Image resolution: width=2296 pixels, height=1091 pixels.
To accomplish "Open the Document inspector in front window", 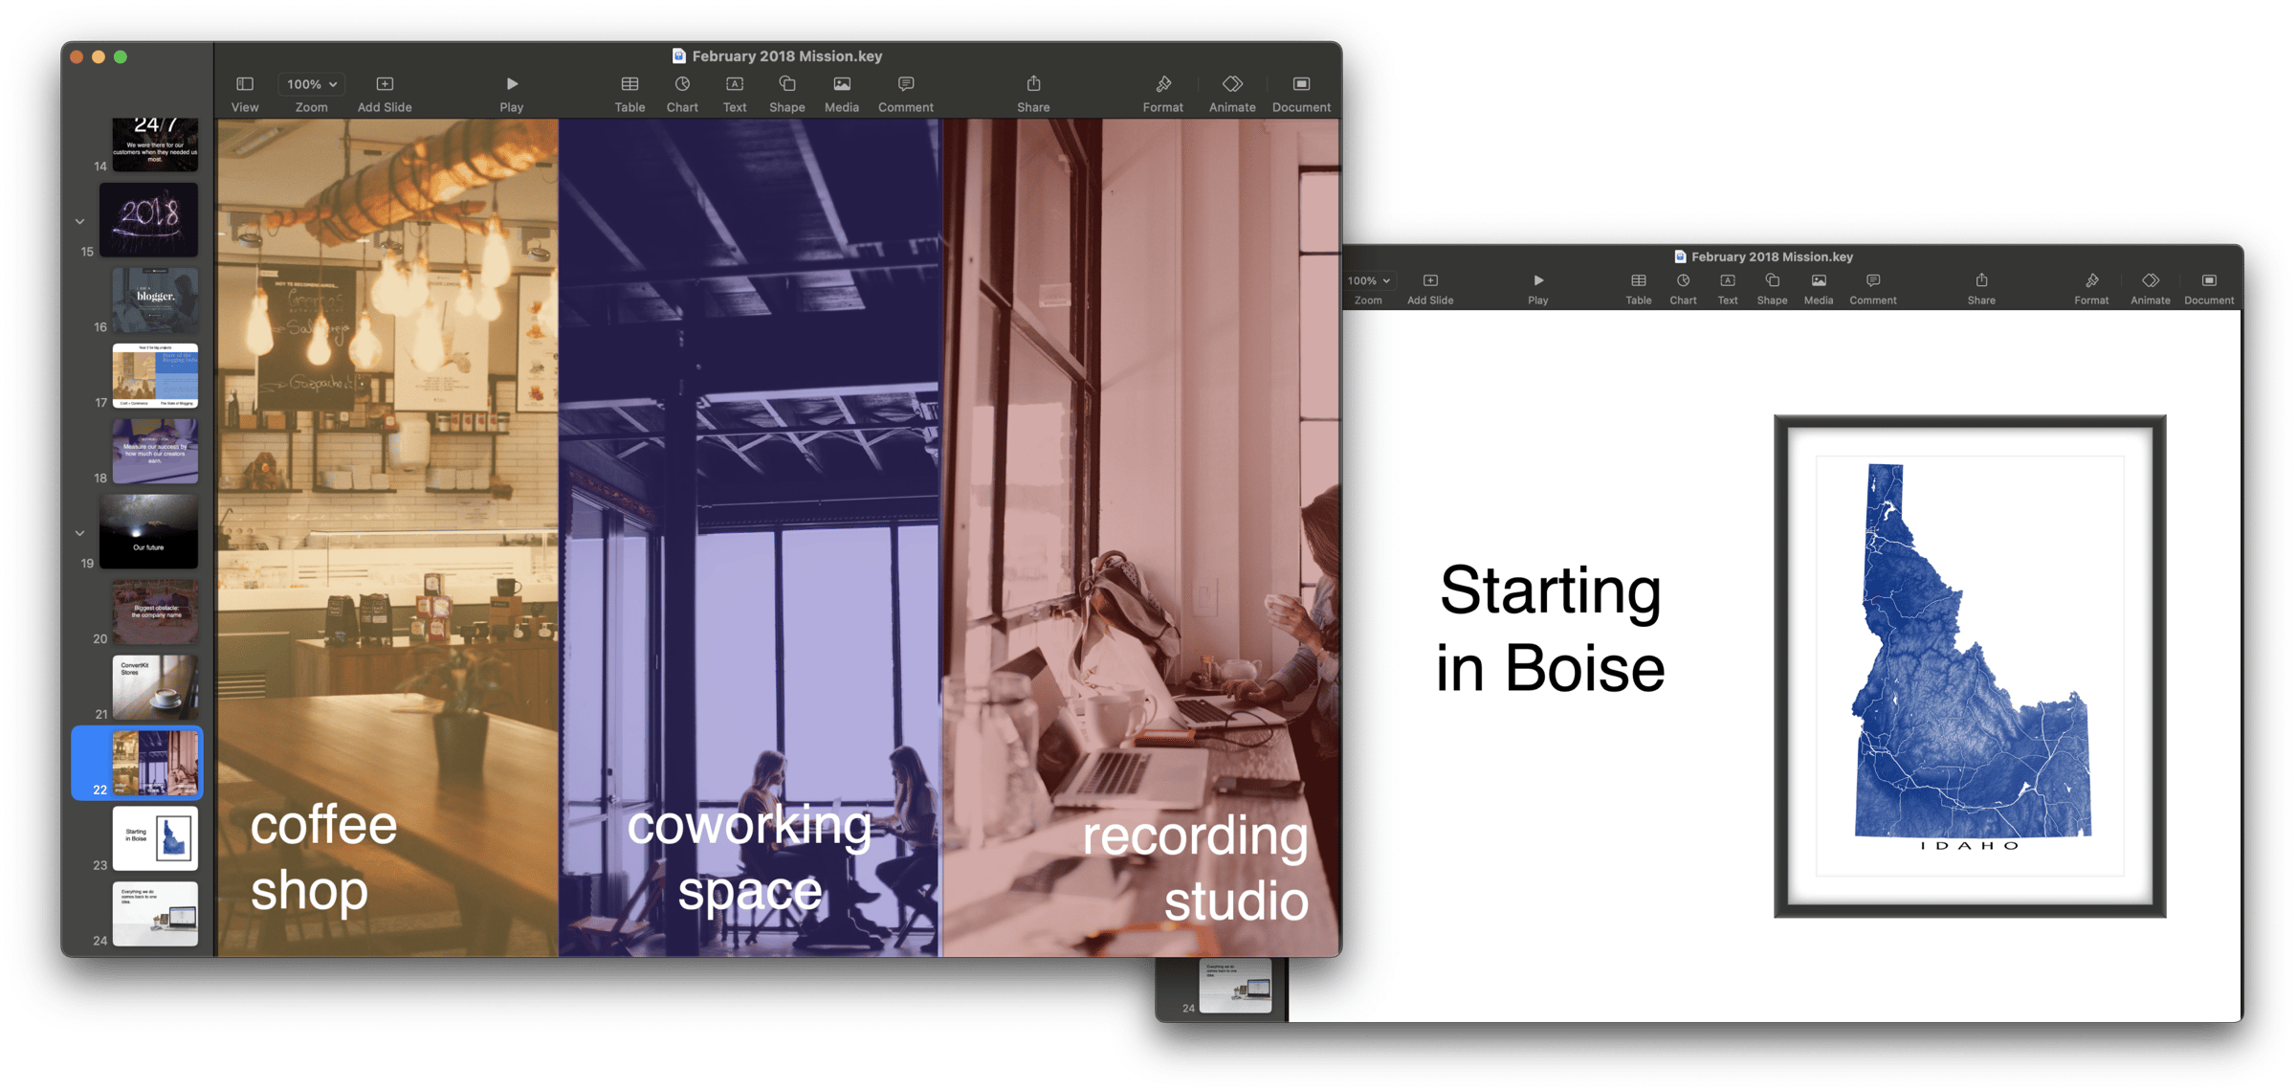I will pyautogui.click(x=1301, y=84).
